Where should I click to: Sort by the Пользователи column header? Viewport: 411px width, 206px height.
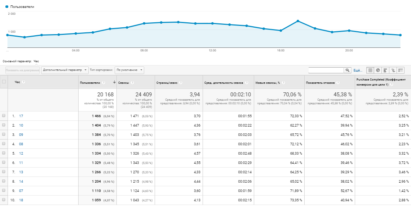(x=90, y=82)
